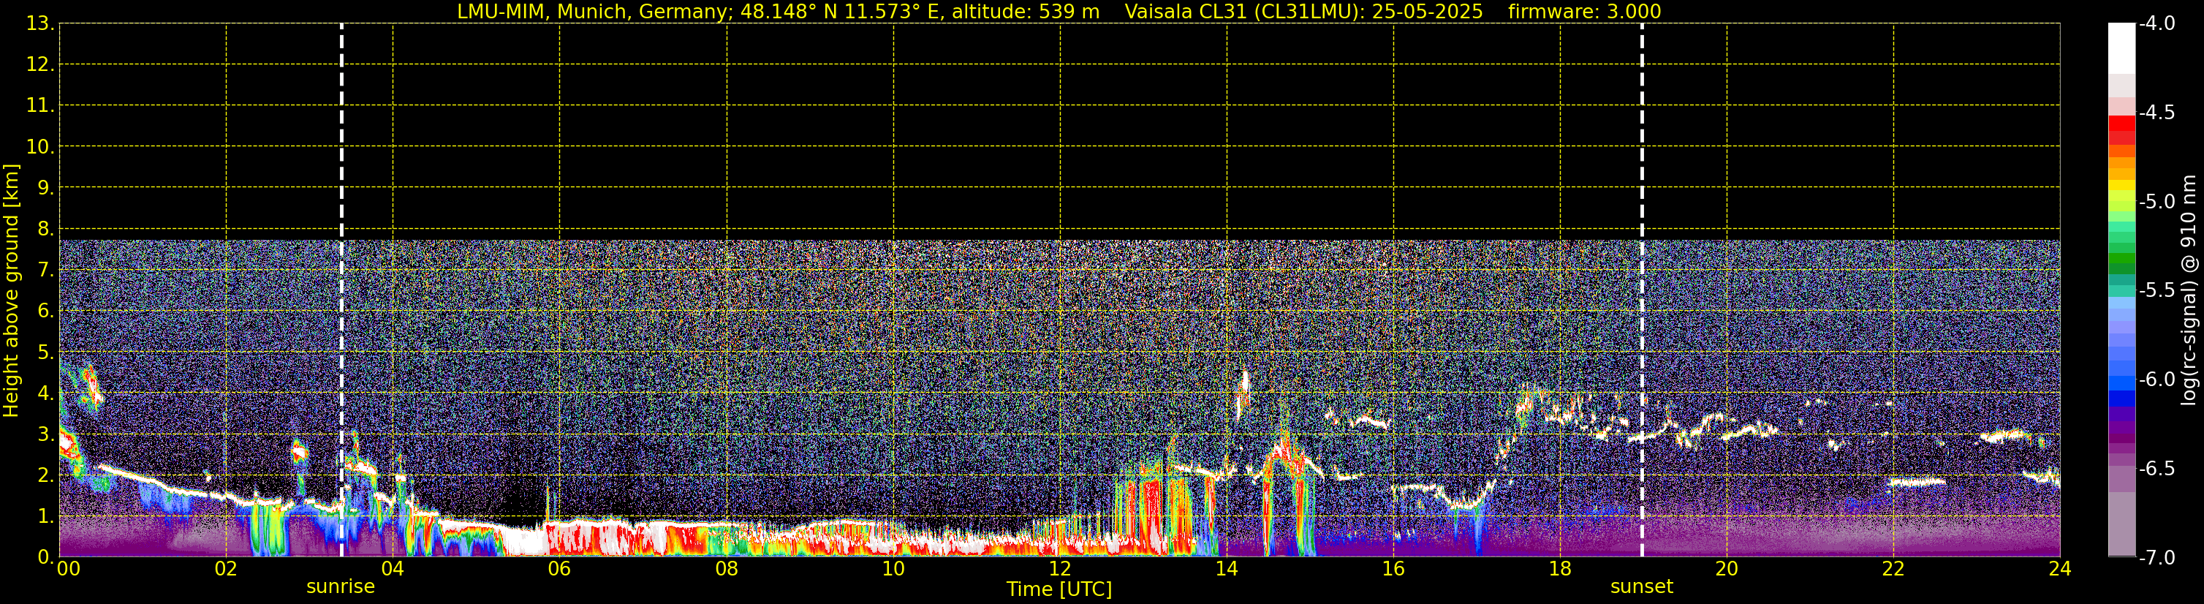
Task: Click the 13 tick label on height axis
Action: [39, 23]
